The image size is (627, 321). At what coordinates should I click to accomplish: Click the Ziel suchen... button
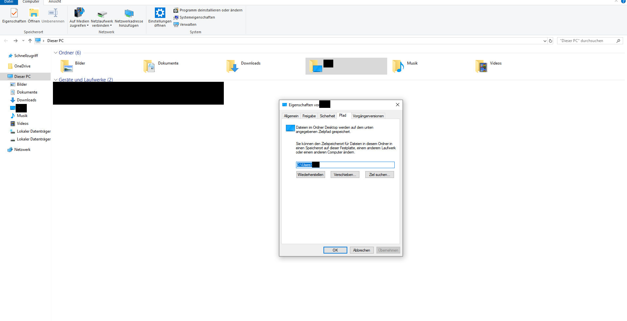click(x=380, y=175)
